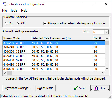This screenshot has width=112, height=99.
Task: Click the horizontal scrollbar thumb
Action: click(9, 73)
